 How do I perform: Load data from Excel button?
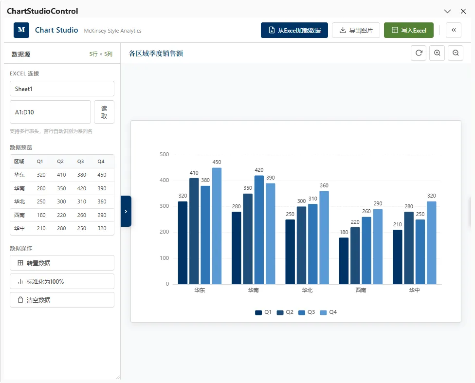coord(294,30)
